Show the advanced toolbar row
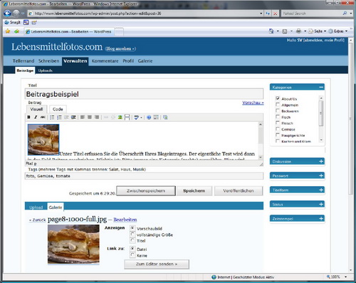356x283 pixels. (156, 118)
